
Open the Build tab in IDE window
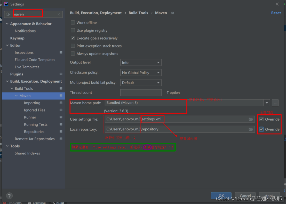pos(58,202)
